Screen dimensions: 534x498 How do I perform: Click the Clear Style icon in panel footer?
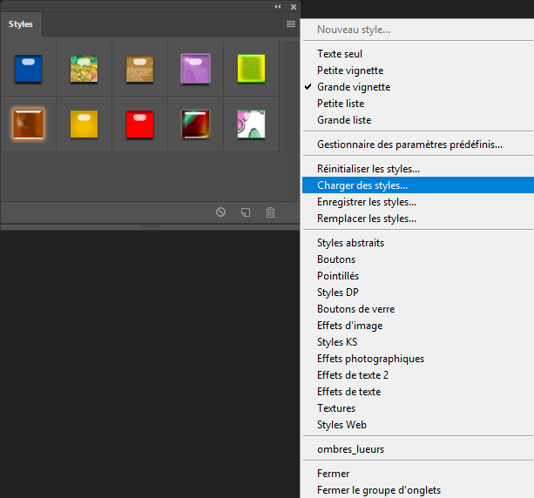pos(221,212)
